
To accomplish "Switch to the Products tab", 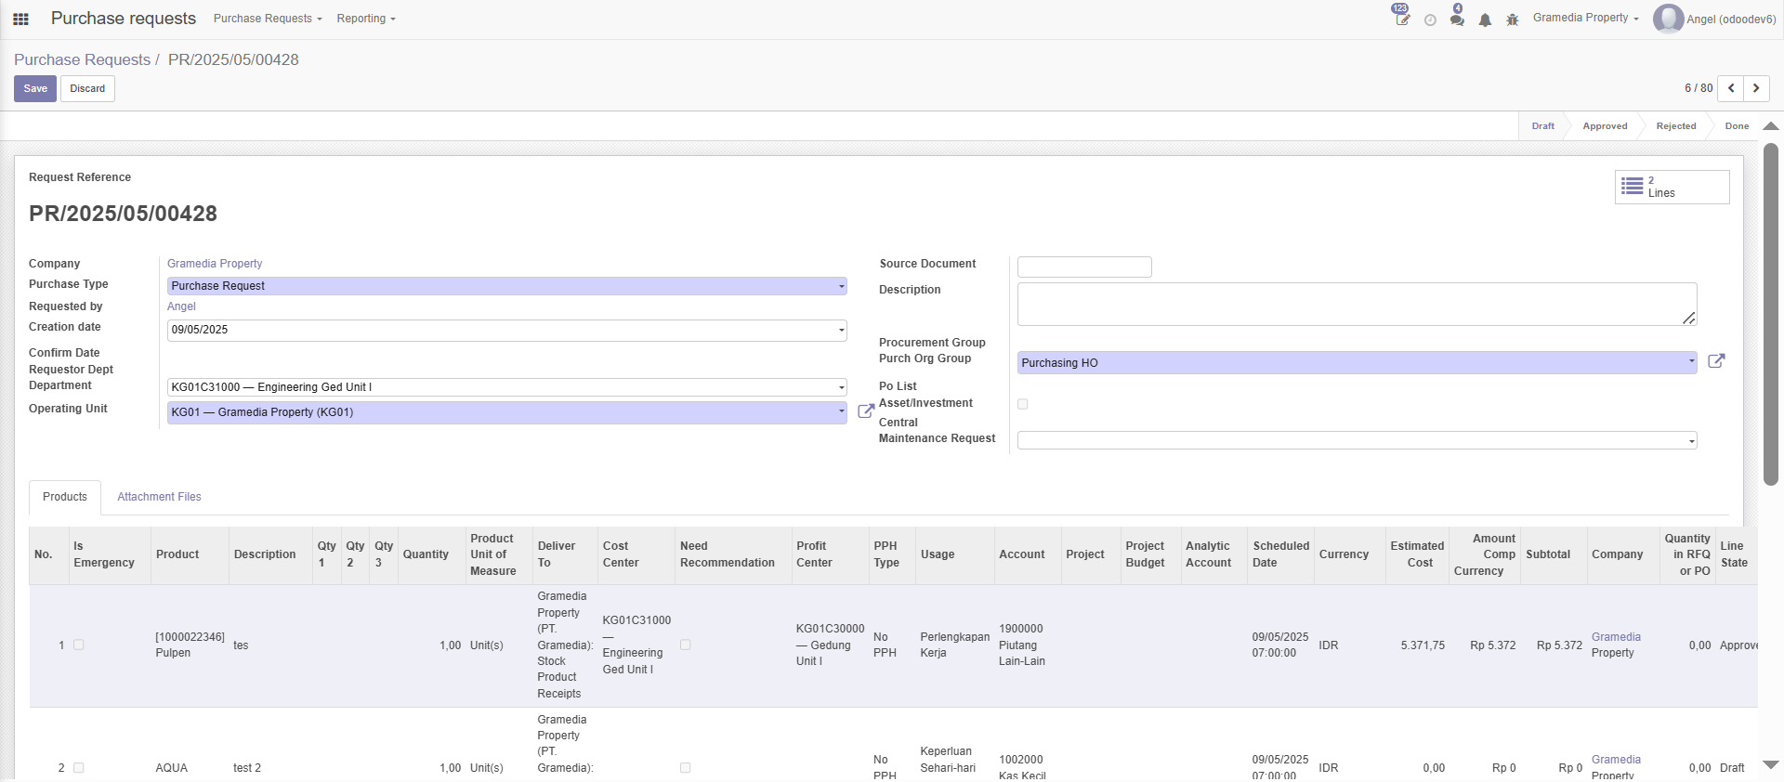I will (65, 497).
